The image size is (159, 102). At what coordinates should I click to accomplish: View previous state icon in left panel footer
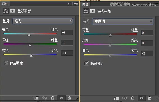44,98
